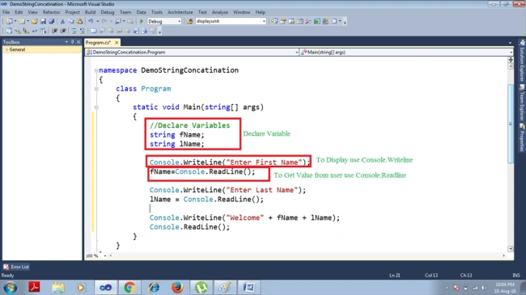Open the Debug menu

coord(108,12)
